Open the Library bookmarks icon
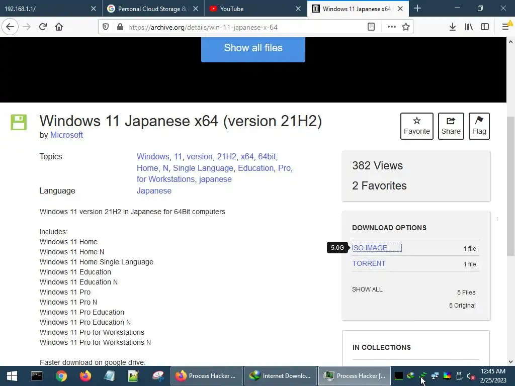The image size is (515, 386). [469, 27]
